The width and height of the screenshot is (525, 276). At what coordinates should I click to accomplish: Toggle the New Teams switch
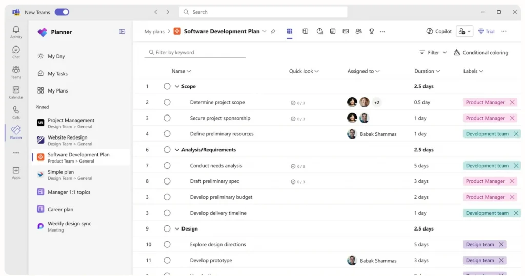coord(62,12)
